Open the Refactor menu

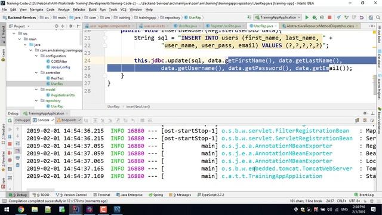79,10
